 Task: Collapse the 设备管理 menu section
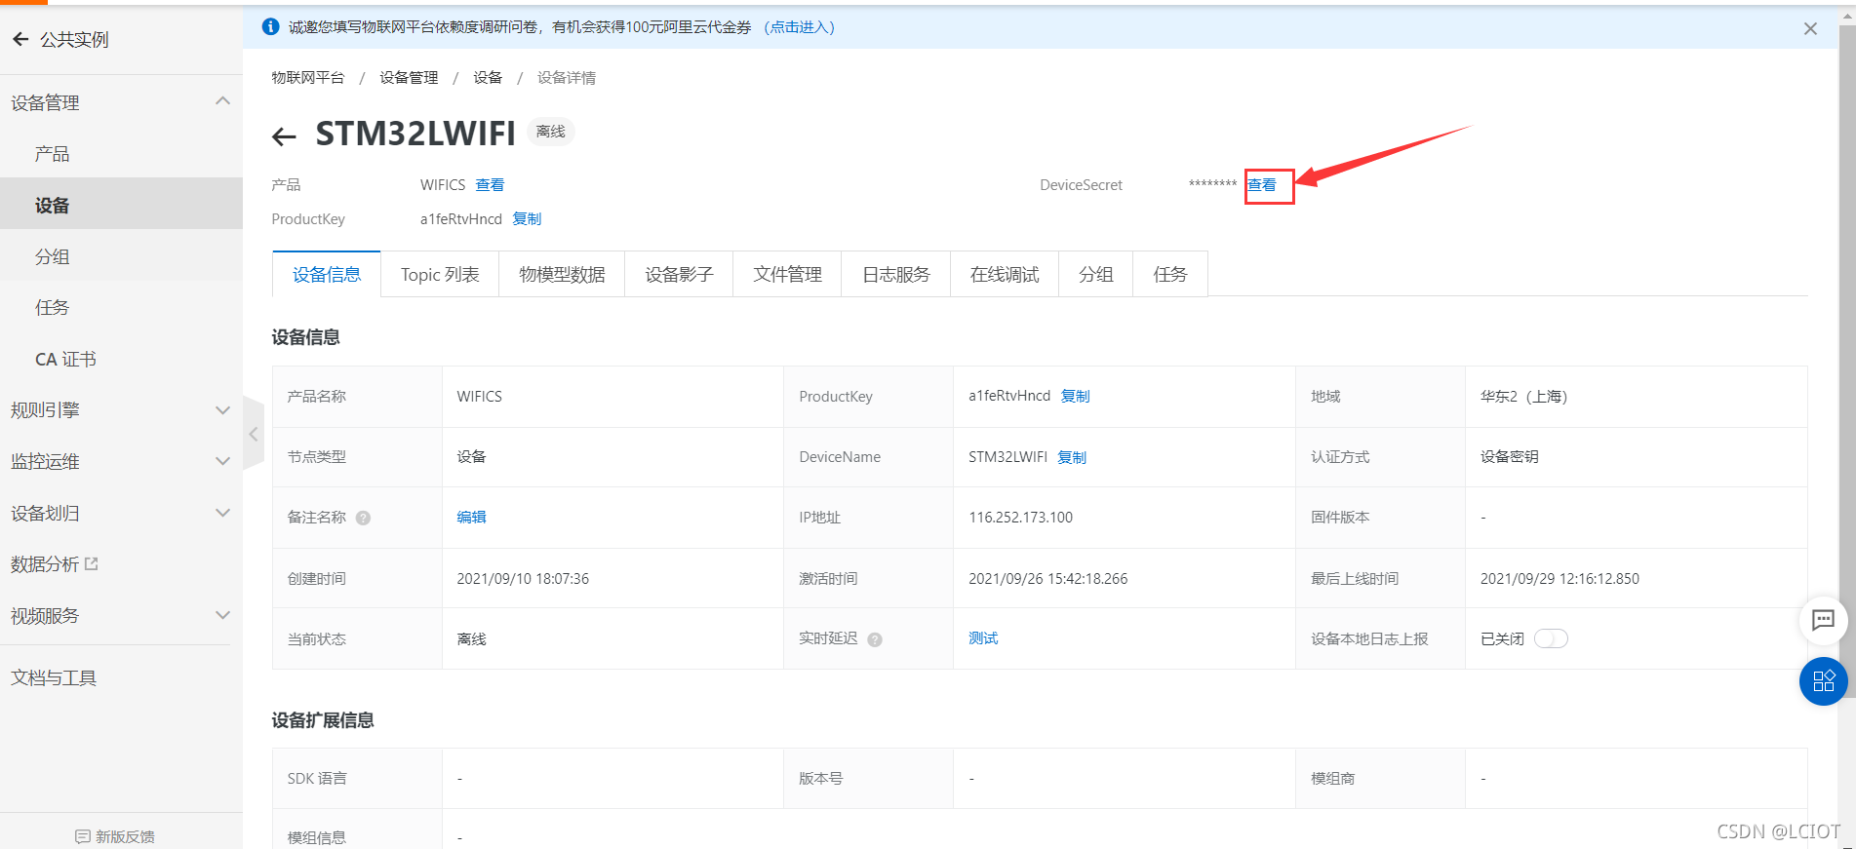[x=222, y=101]
